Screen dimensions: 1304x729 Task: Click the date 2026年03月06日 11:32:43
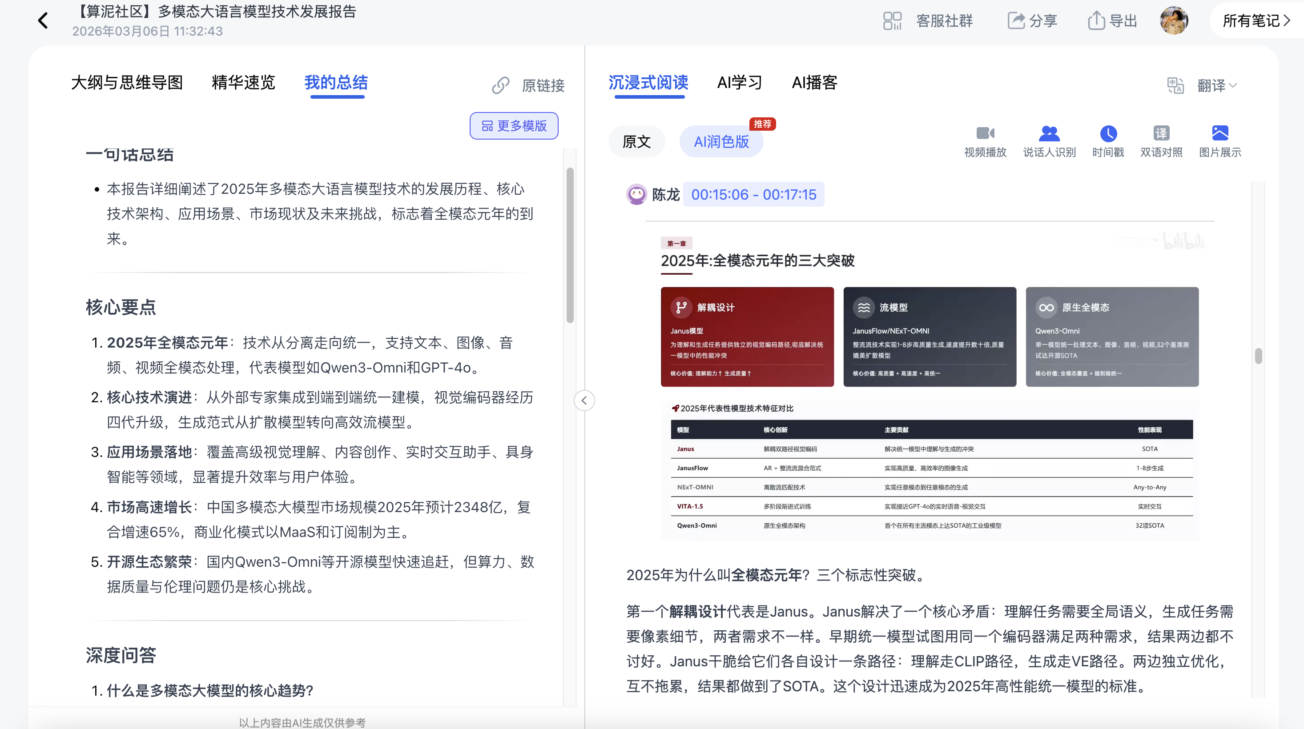147,32
